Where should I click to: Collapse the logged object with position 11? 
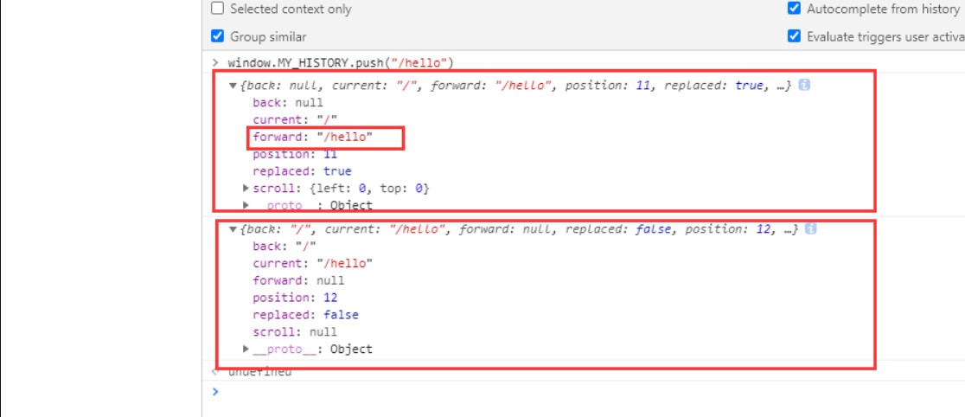pyautogui.click(x=233, y=86)
